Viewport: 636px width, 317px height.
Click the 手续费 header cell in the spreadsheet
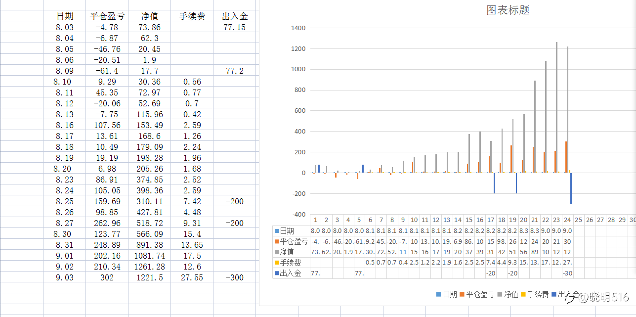tap(192, 16)
